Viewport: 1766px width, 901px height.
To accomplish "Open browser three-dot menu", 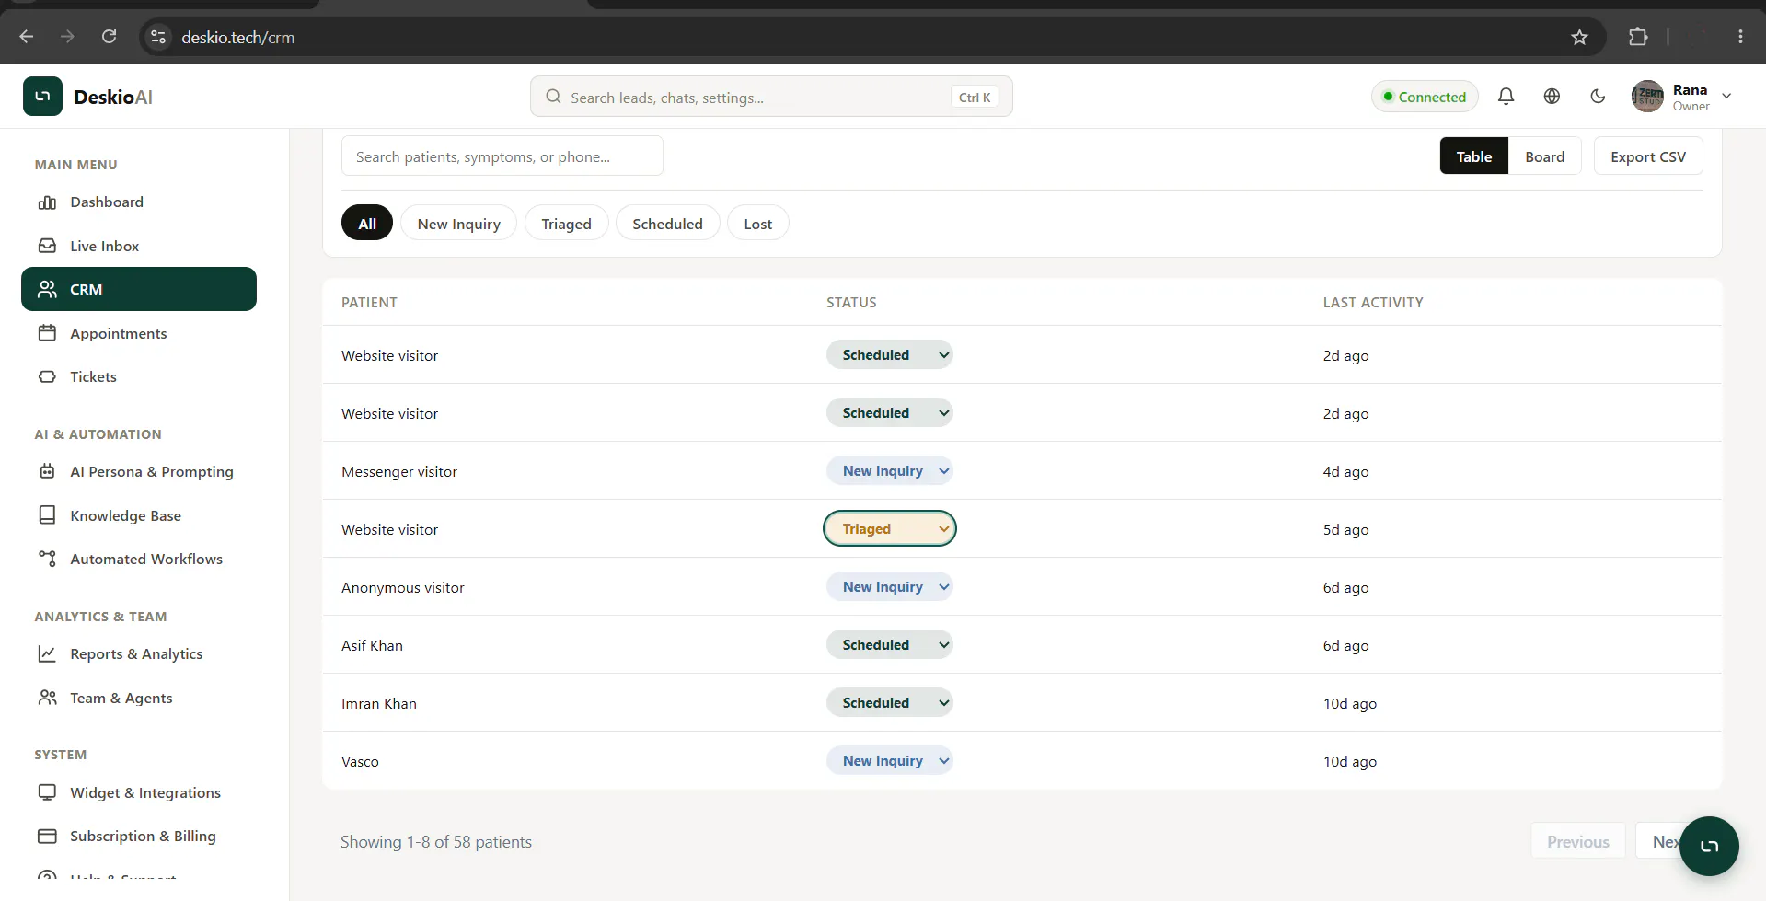I will pos(1740,37).
